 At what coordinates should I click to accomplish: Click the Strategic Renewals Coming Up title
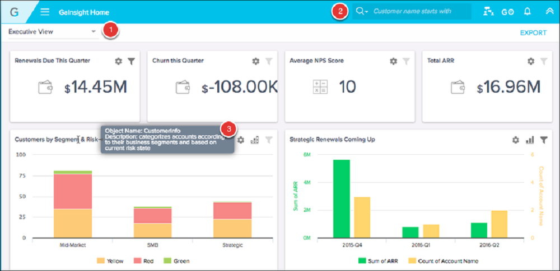[x=333, y=140]
